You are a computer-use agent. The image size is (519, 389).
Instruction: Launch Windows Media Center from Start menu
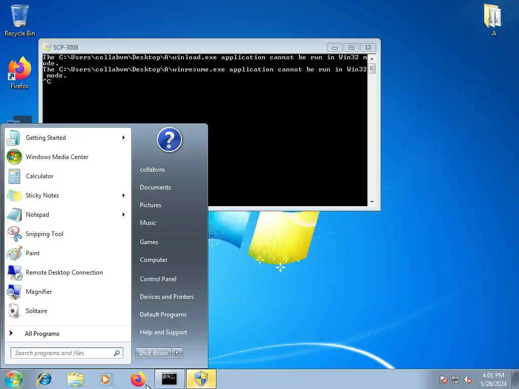coord(68,157)
